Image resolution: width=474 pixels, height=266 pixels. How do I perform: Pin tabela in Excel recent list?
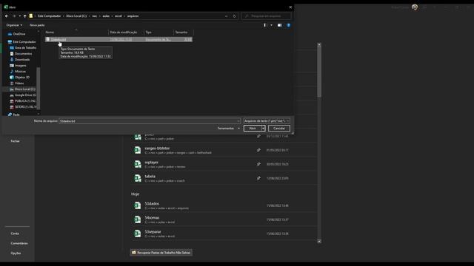coord(258,178)
